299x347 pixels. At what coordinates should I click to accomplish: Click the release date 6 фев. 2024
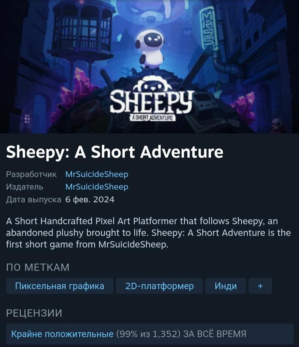coord(90,199)
